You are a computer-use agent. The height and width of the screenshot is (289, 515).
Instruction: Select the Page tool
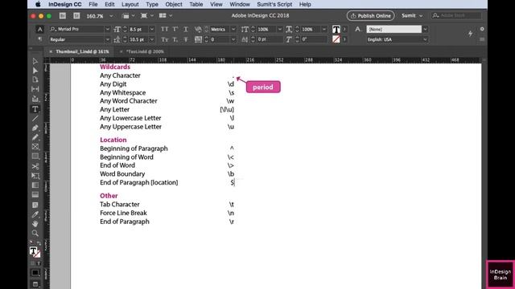(35, 79)
